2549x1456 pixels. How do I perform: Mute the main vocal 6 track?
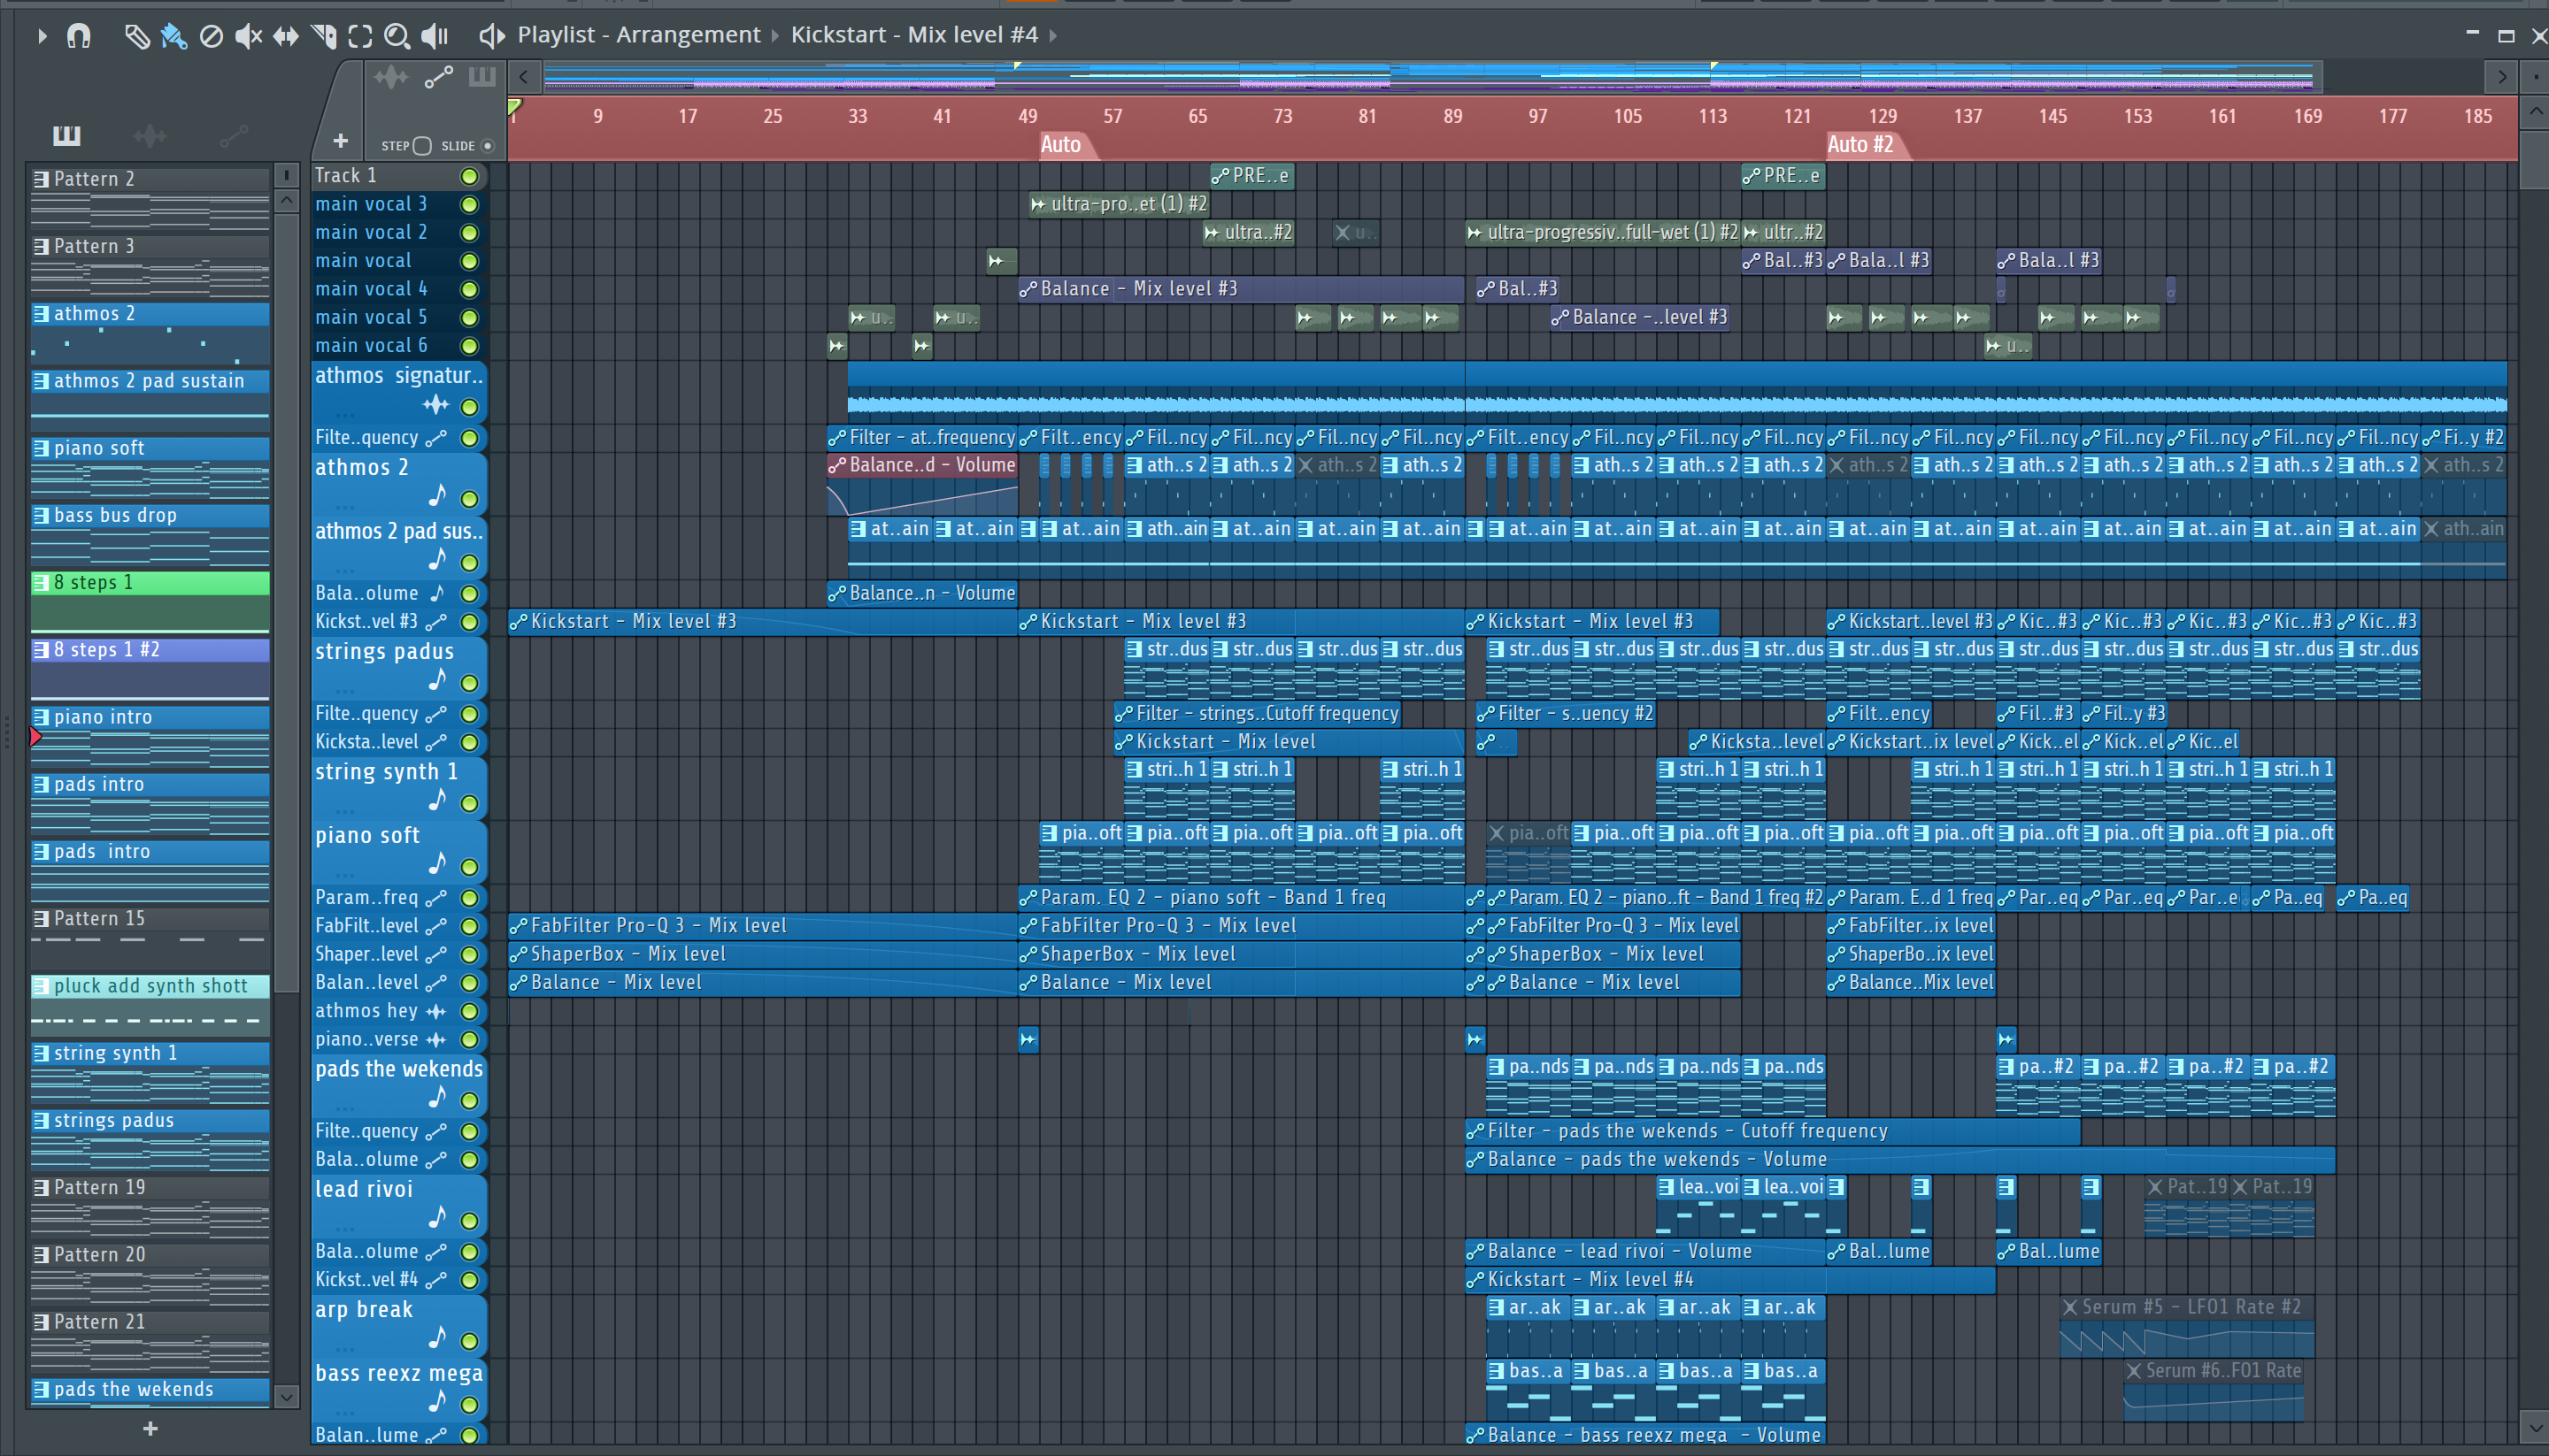pyautogui.click(x=468, y=347)
